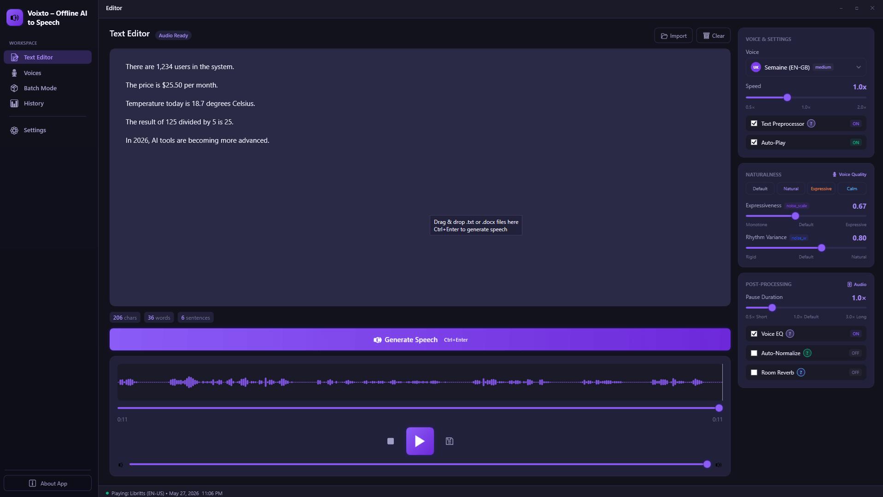Click the playback progress slider
The height and width of the screenshot is (497, 883).
[x=420, y=408]
